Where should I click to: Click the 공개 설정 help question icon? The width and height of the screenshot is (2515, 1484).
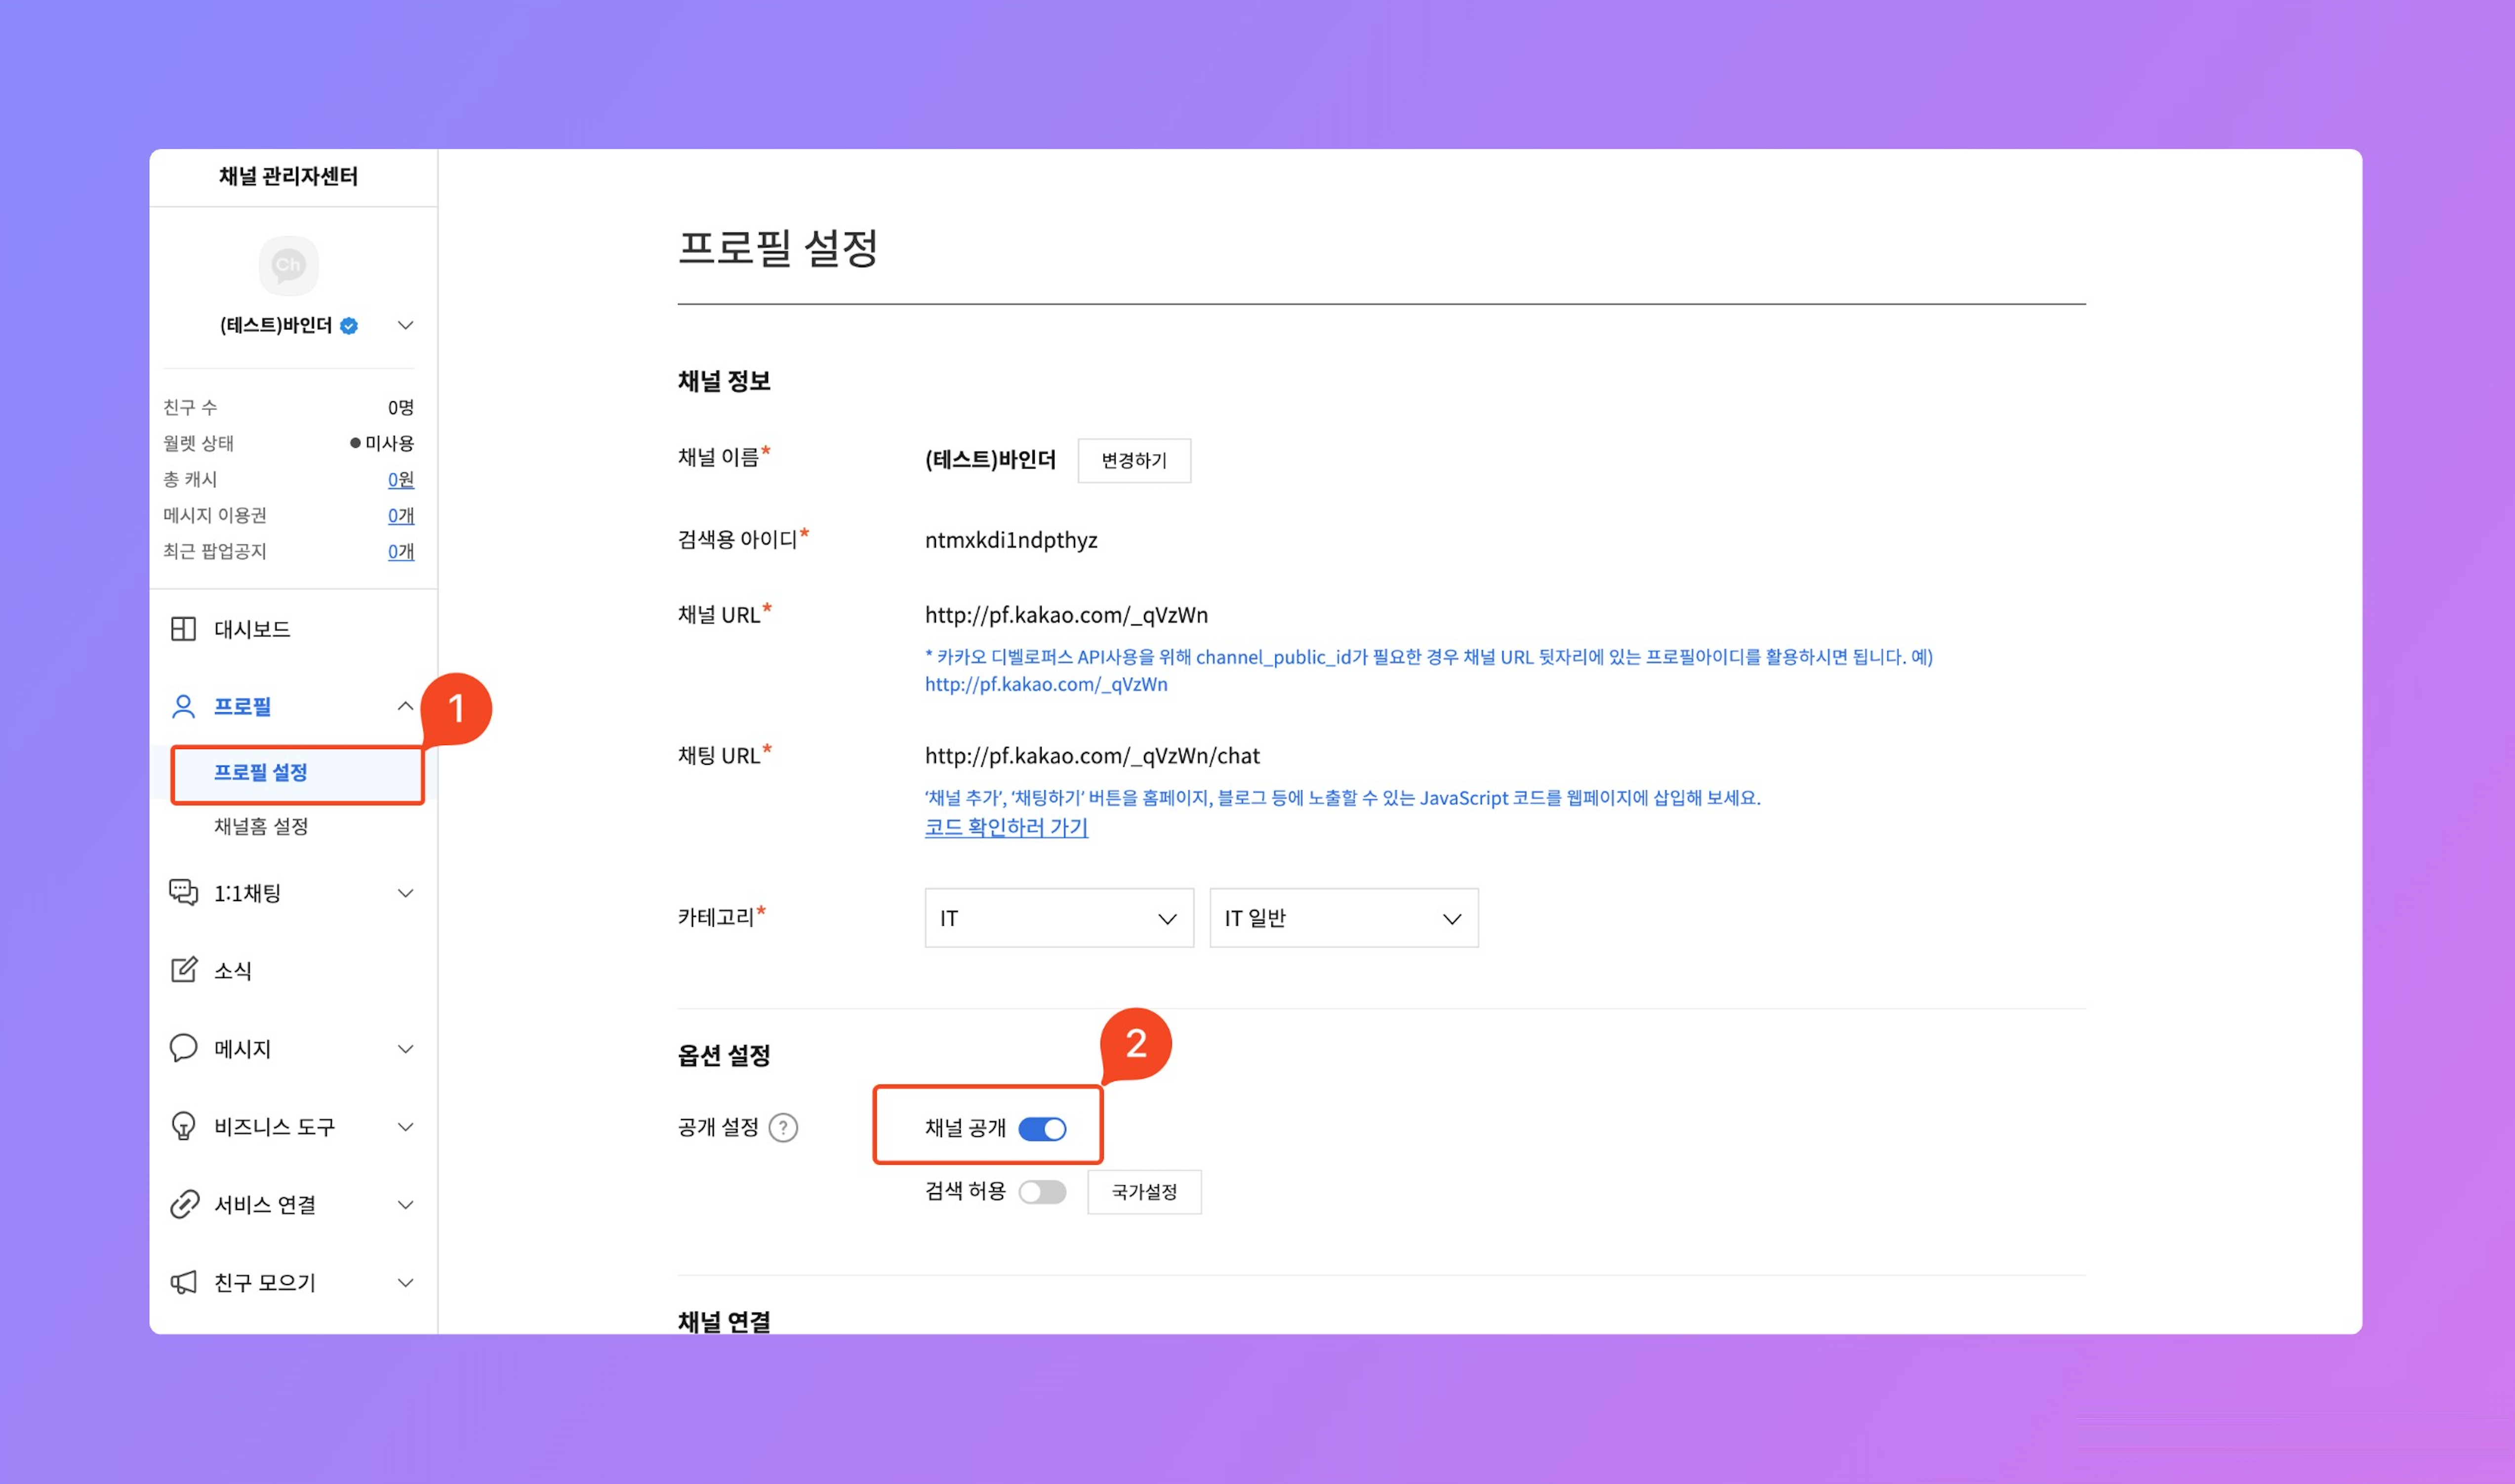coord(784,1128)
